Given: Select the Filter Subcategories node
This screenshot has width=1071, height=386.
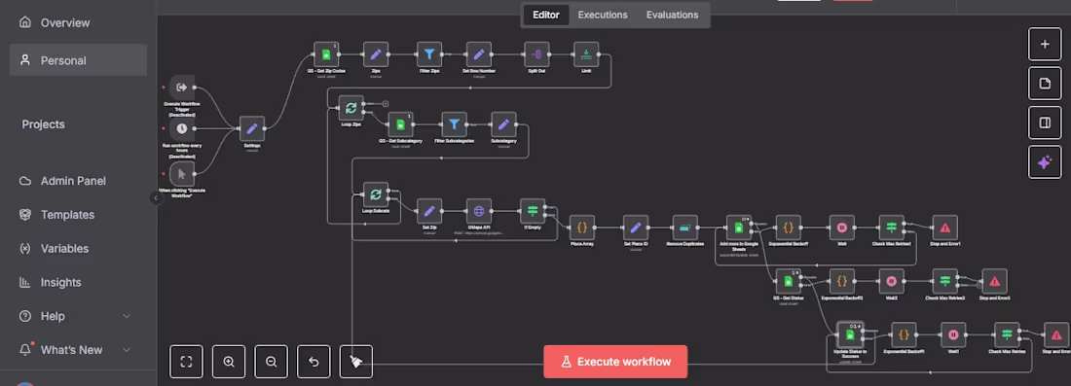Looking at the screenshot, I should point(454,124).
